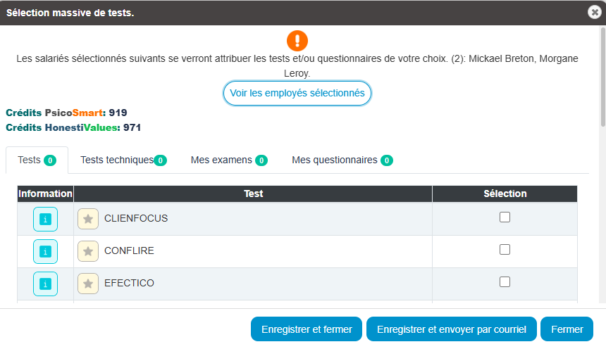
Task: Click Voir les employés sélectionnés button
Action: pos(297,93)
